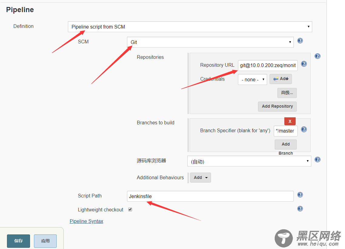Focus the Repository URL input field
Image resolution: width=345 pixels, height=249 pixels.
(268, 66)
